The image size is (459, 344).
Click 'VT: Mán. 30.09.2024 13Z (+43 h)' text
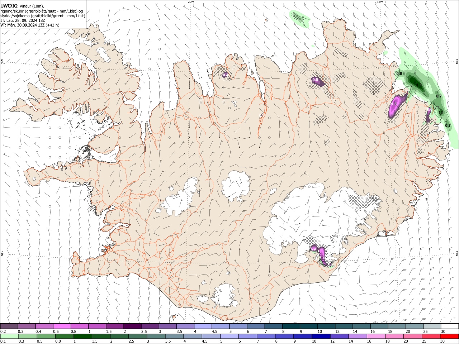[30, 25]
